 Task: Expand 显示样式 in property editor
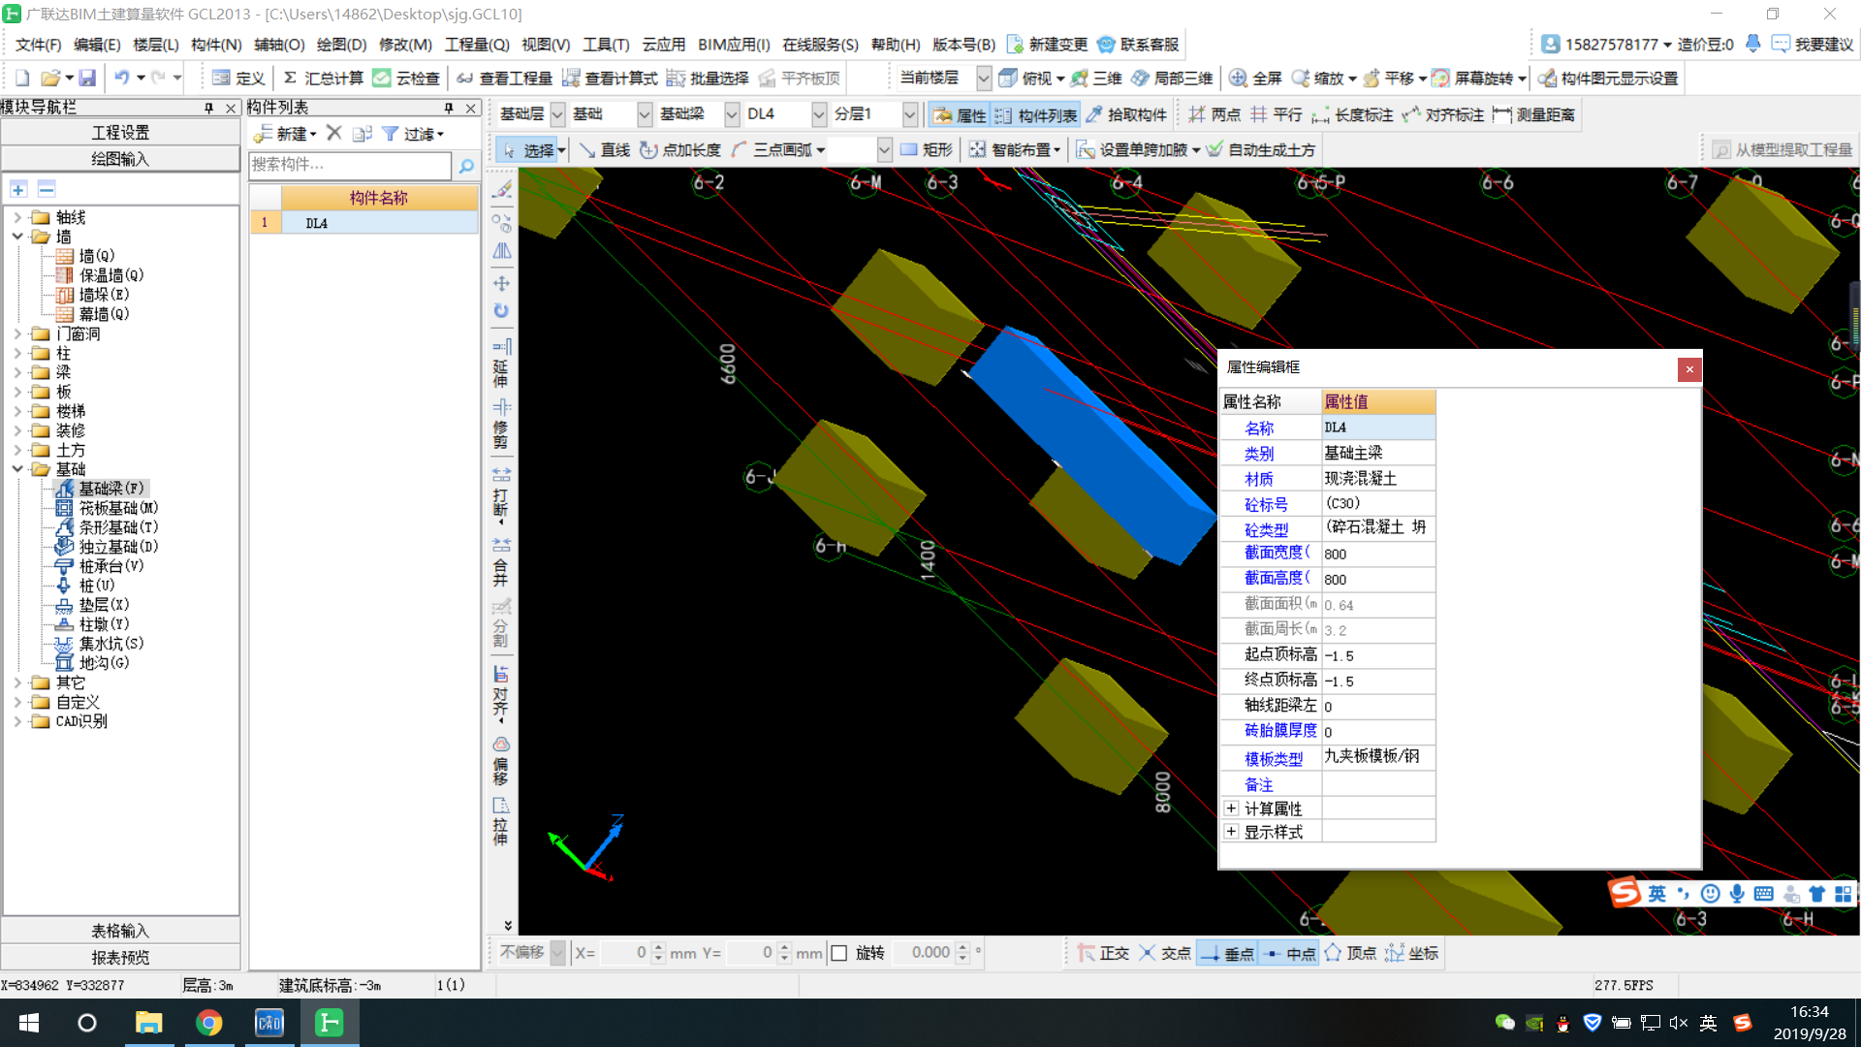click(1231, 832)
